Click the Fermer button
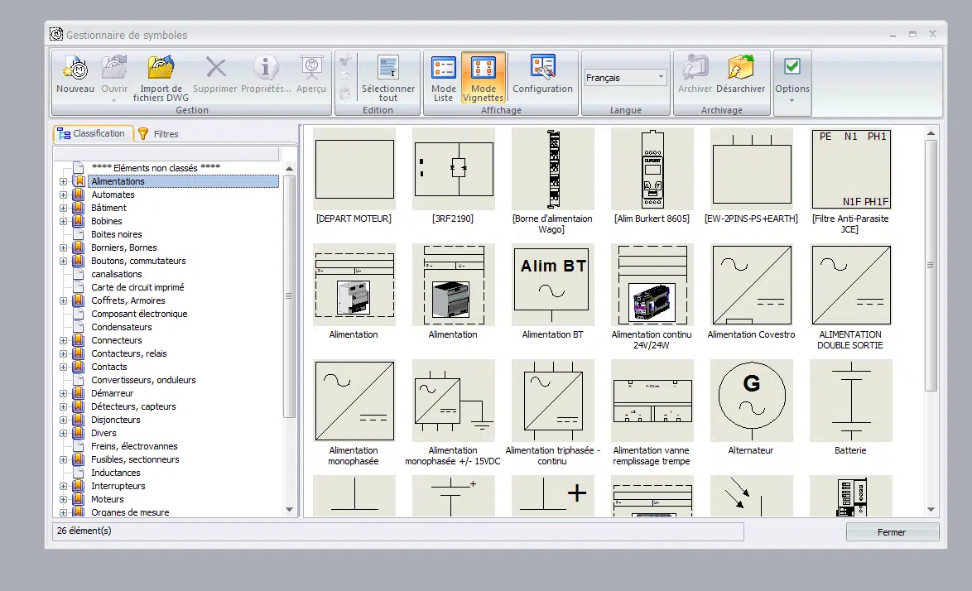Image resolution: width=972 pixels, height=591 pixels. click(x=892, y=532)
